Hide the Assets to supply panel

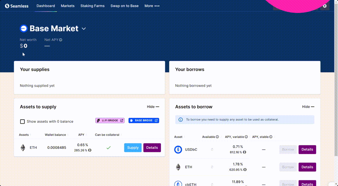coord(153,107)
